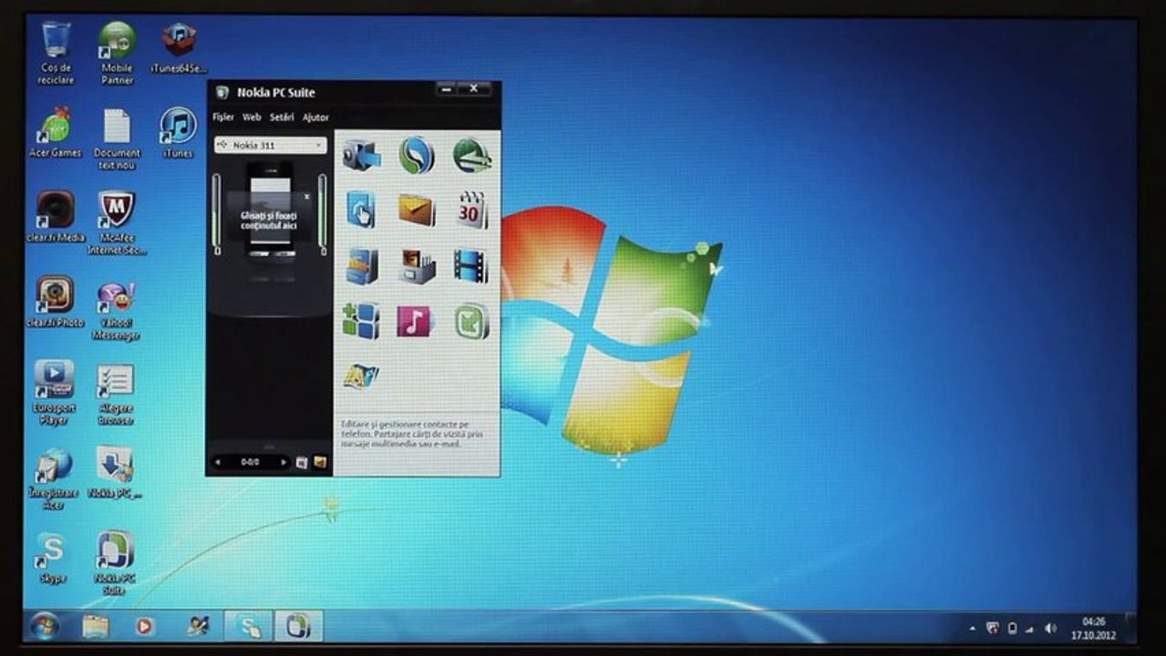Click the phone image drop area
The width and height of the screenshot is (1166, 656).
click(x=270, y=211)
